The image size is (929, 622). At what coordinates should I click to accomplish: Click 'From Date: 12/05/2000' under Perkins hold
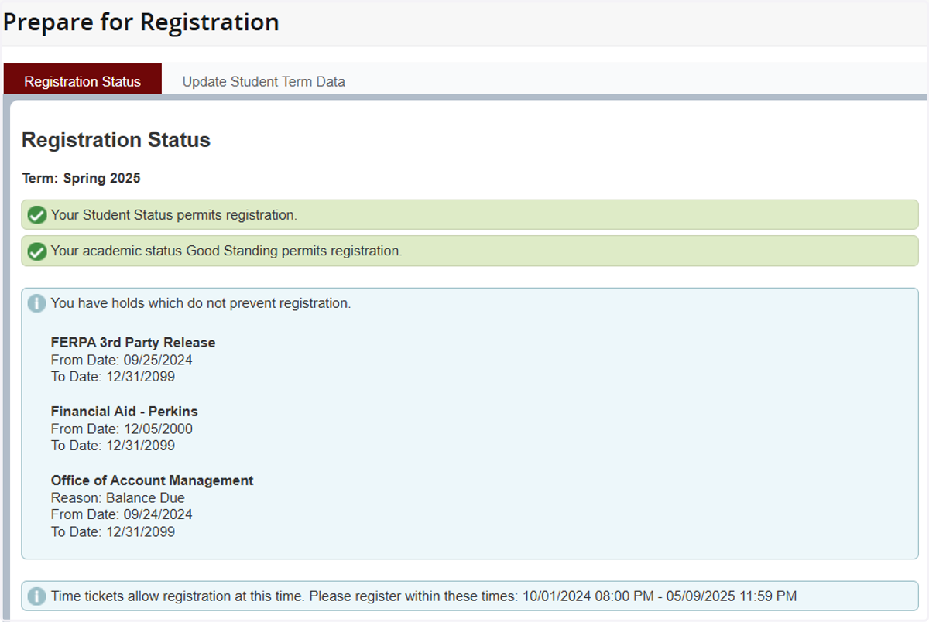(x=122, y=429)
